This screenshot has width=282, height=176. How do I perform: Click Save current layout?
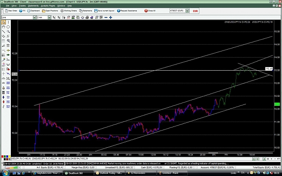click(104, 11)
